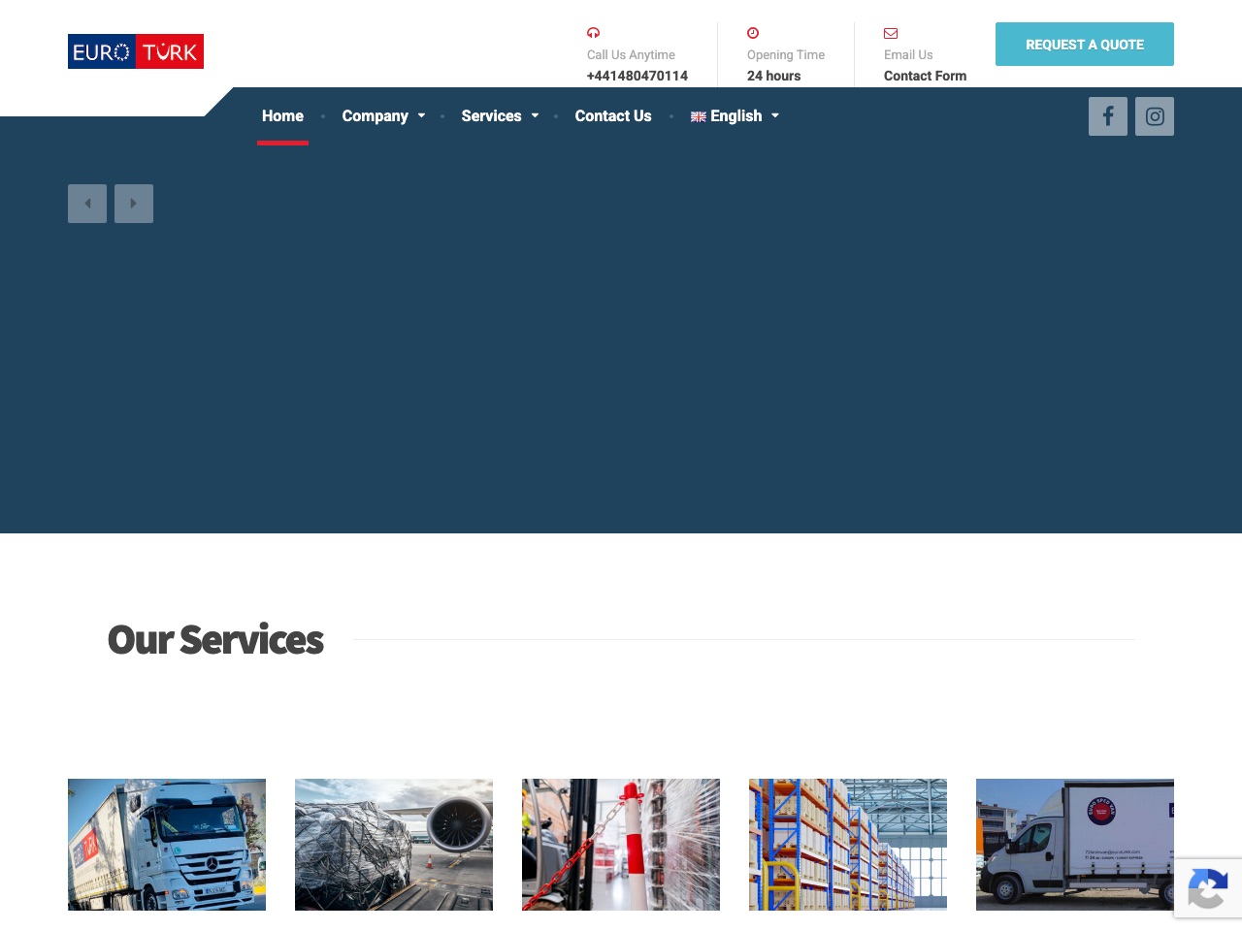
Task: Click the Request a Quote button
Action: click(1085, 45)
